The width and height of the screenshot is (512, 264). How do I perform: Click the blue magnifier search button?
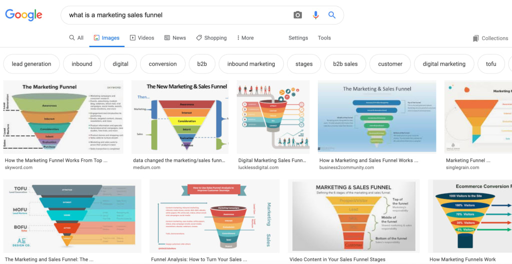(332, 15)
